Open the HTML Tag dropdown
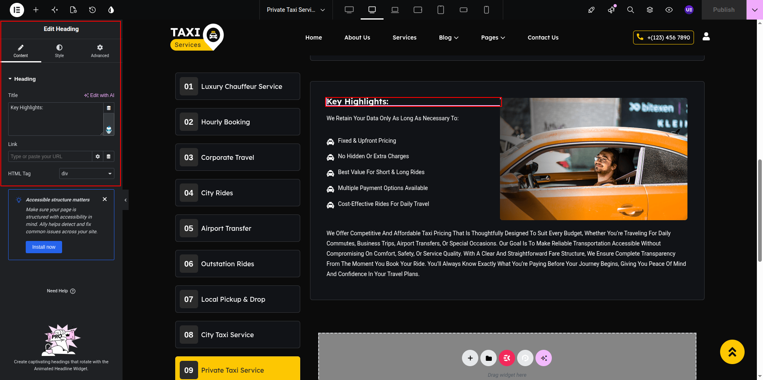 pos(87,174)
